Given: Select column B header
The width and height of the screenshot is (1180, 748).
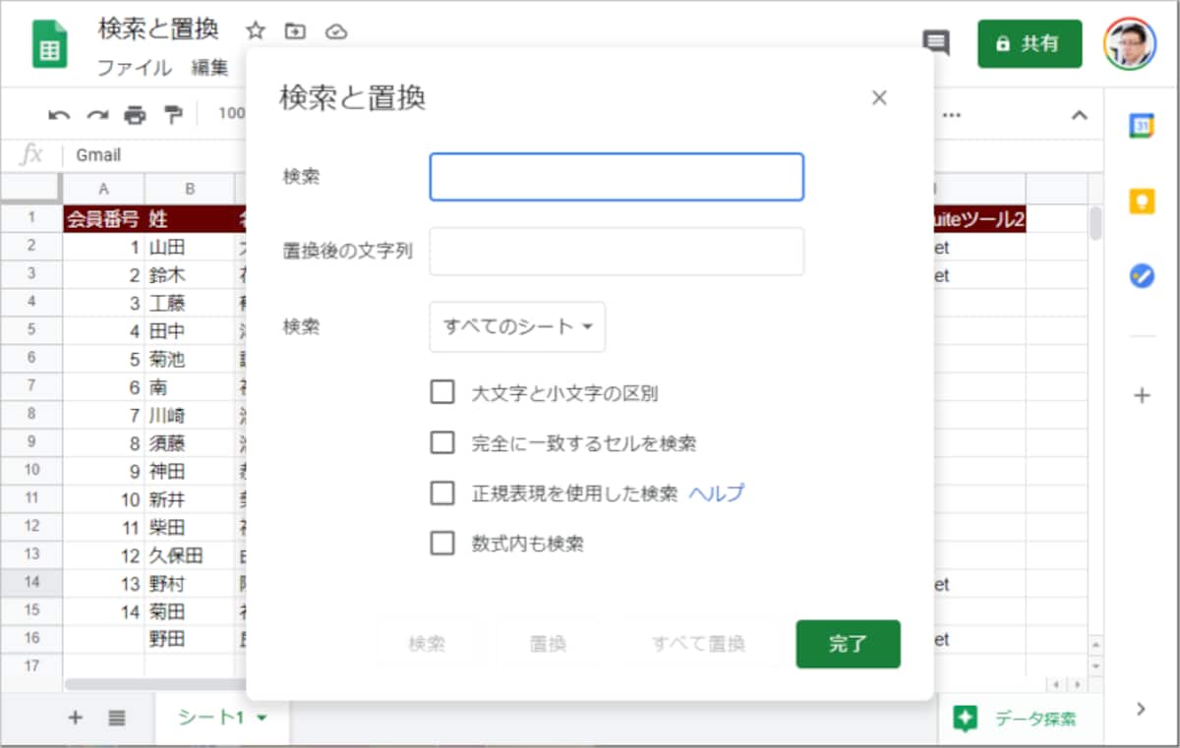Looking at the screenshot, I should tap(190, 189).
